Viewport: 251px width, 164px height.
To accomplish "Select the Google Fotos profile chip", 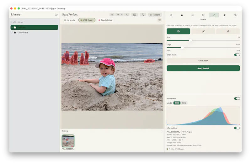I will (105, 20).
